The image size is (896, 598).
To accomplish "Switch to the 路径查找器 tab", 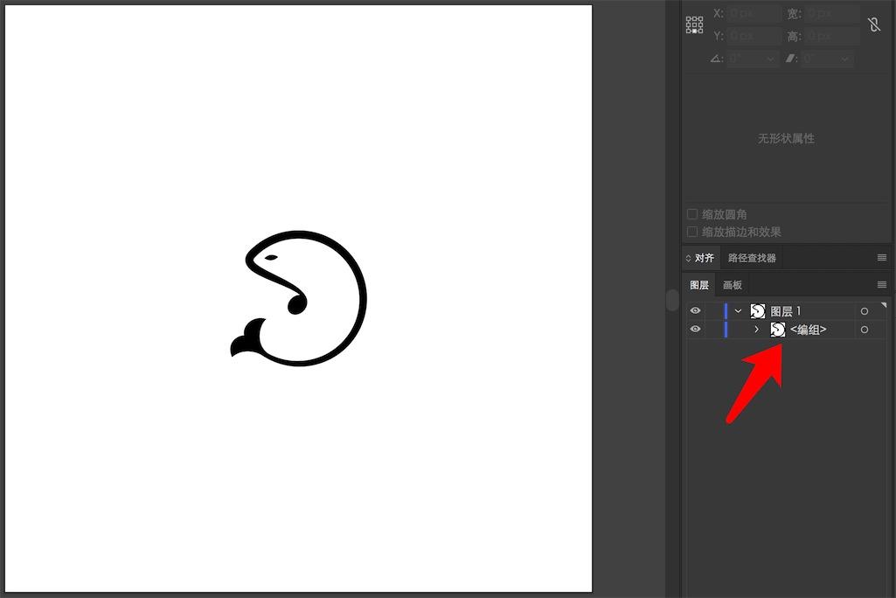I will point(752,258).
